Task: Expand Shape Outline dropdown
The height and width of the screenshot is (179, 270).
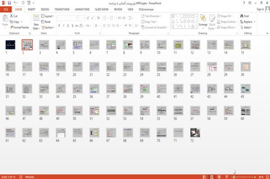Action: 227,22
